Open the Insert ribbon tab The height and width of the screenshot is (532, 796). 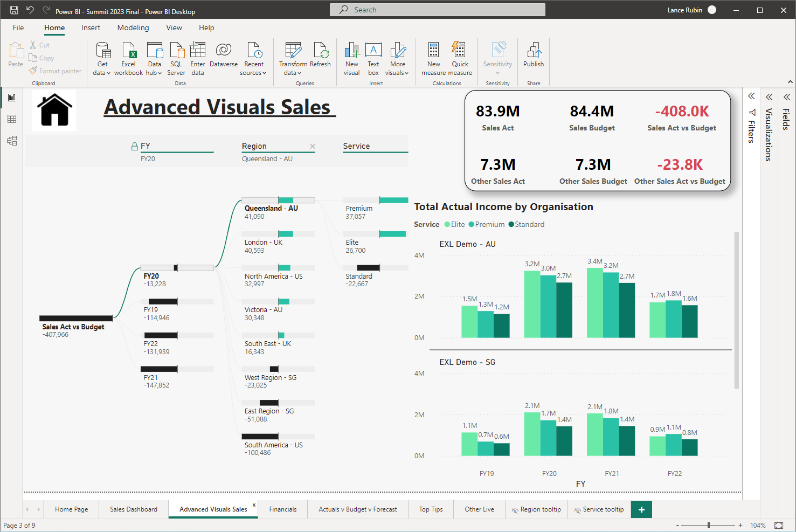click(x=91, y=27)
